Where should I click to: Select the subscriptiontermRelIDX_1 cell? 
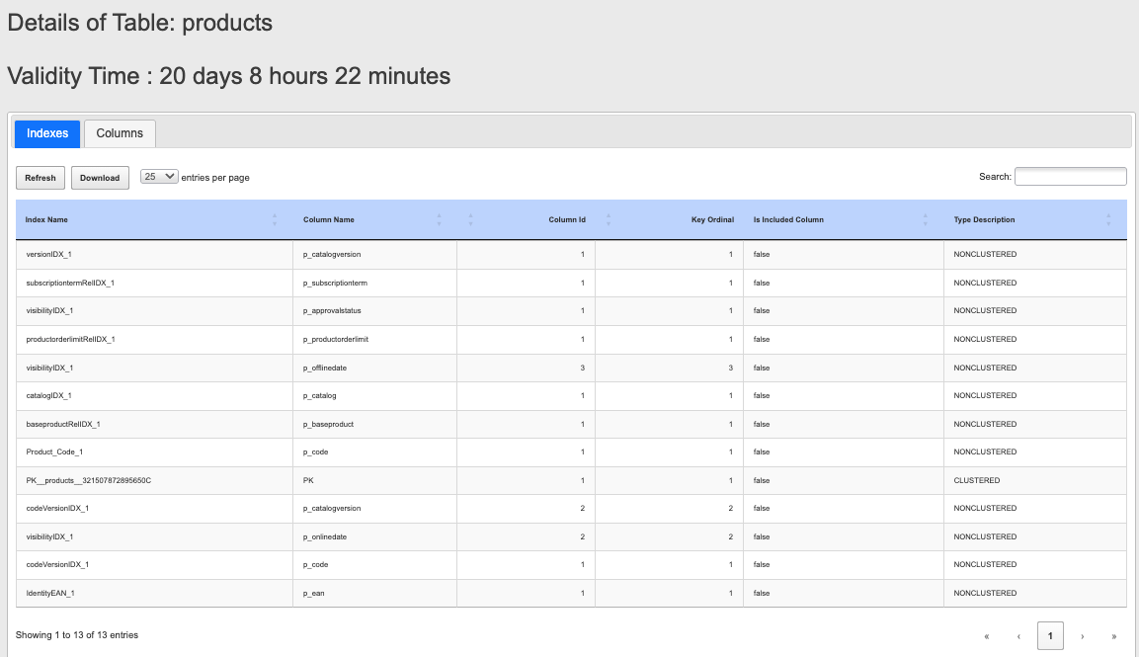[x=155, y=284]
